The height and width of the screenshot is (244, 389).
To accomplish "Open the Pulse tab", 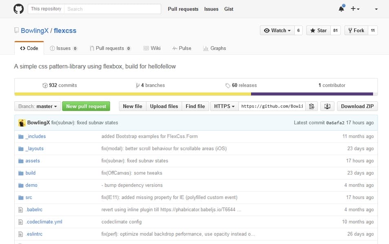I will tap(182, 48).
